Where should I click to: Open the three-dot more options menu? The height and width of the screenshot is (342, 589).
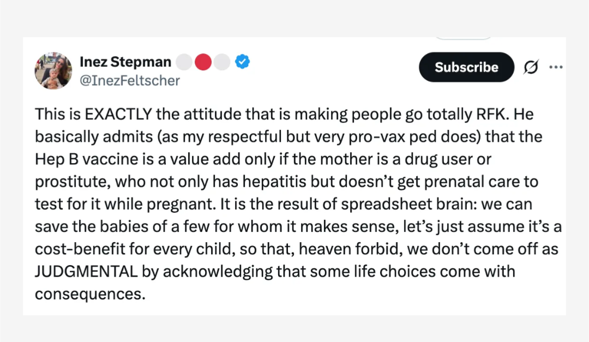coord(556,67)
